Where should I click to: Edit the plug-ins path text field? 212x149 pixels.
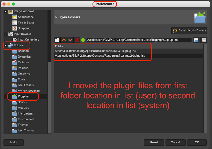coord(139,40)
